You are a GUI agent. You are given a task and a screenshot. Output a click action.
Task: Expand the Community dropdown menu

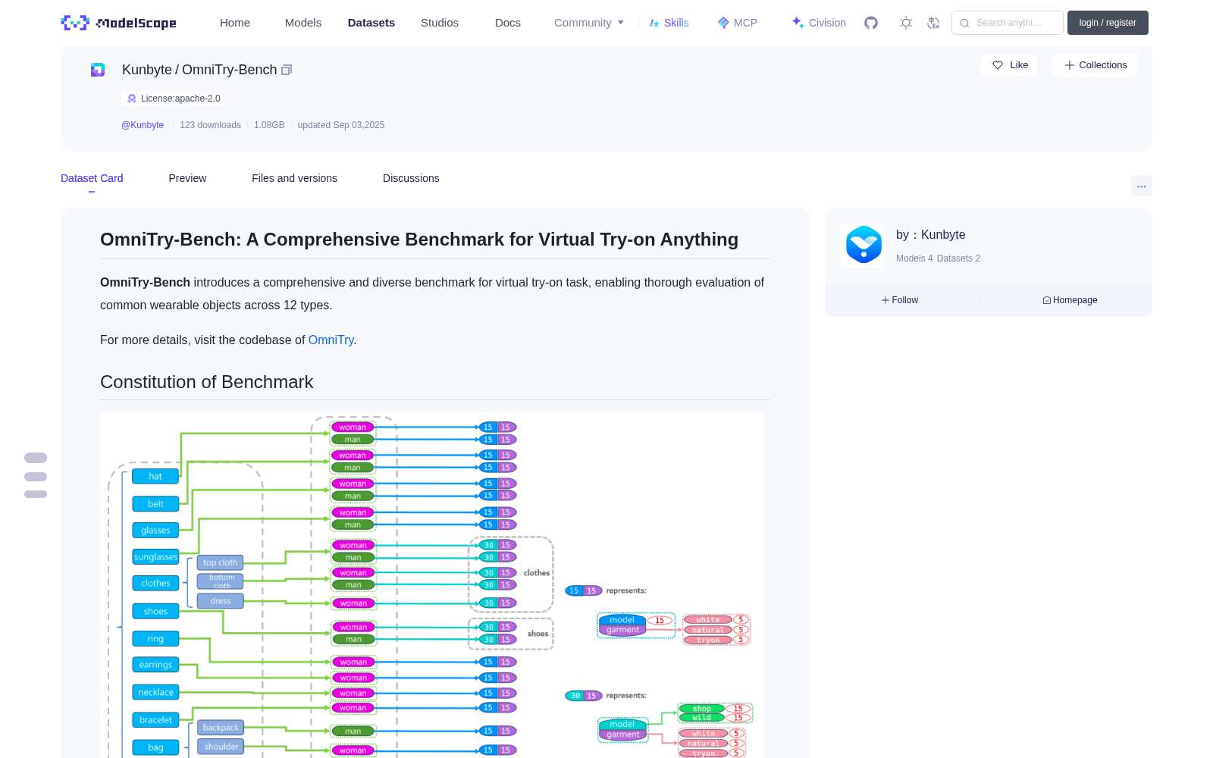point(589,23)
